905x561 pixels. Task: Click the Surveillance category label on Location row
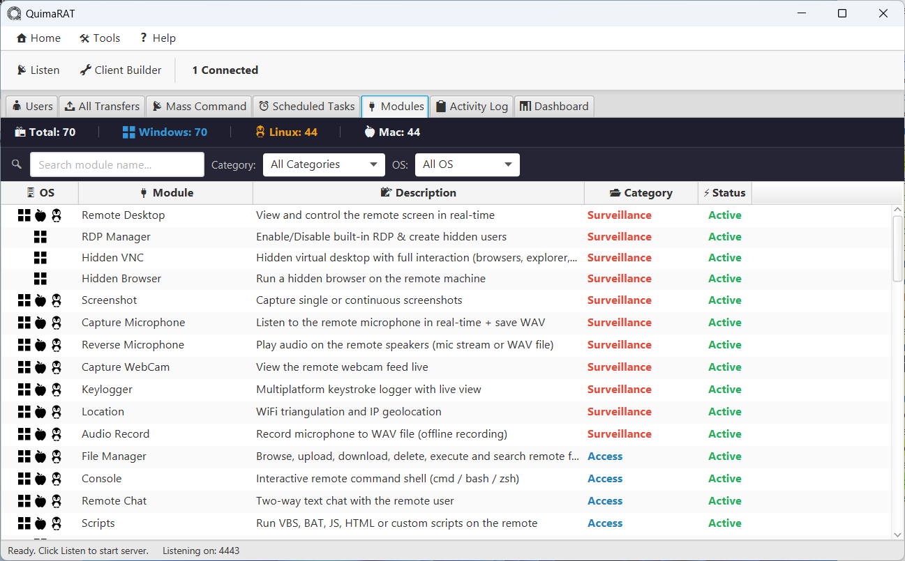click(619, 411)
